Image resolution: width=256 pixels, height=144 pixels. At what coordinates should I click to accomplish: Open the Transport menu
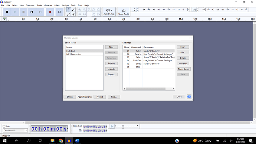click(30, 6)
